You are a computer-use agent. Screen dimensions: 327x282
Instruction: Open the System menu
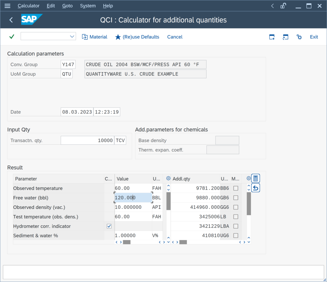click(x=88, y=6)
